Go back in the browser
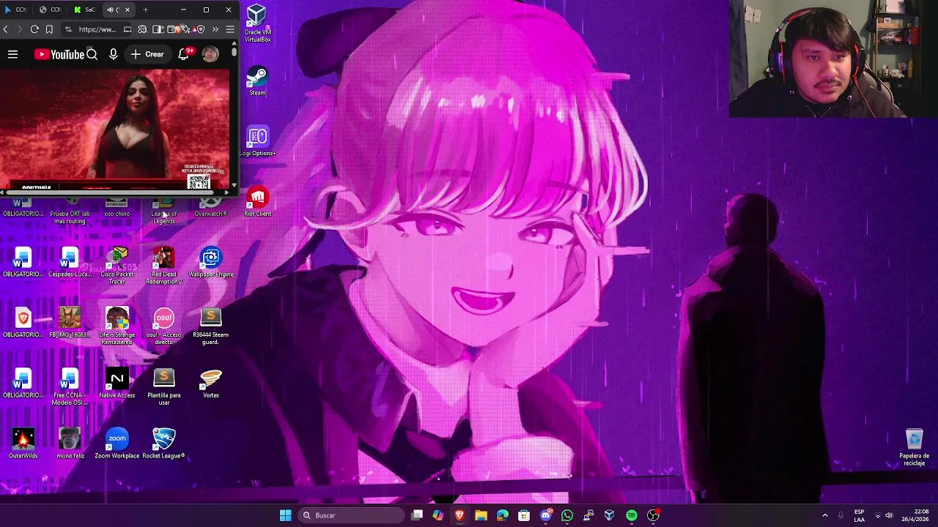 [x=6, y=29]
